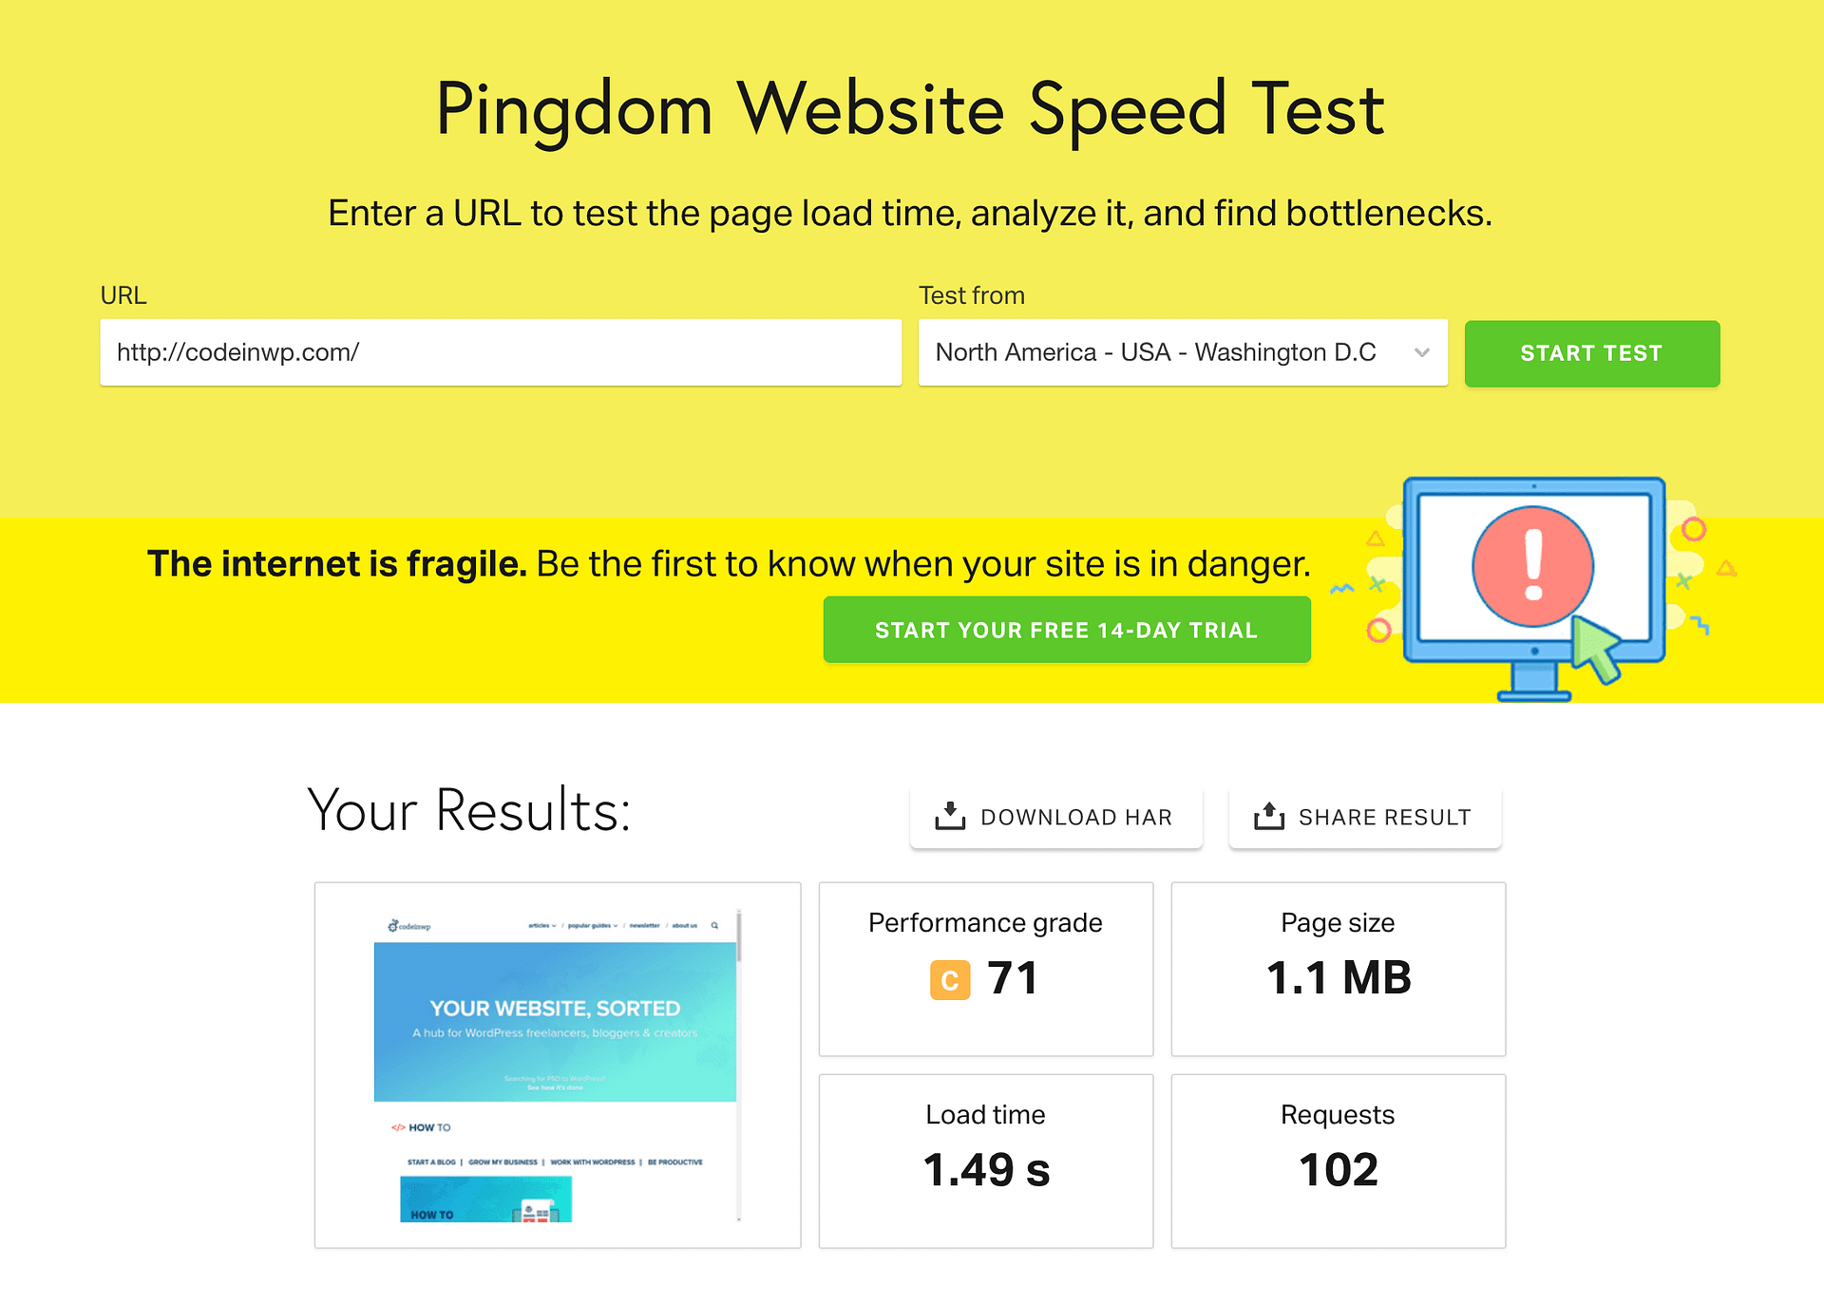Share the test result

click(x=1365, y=817)
